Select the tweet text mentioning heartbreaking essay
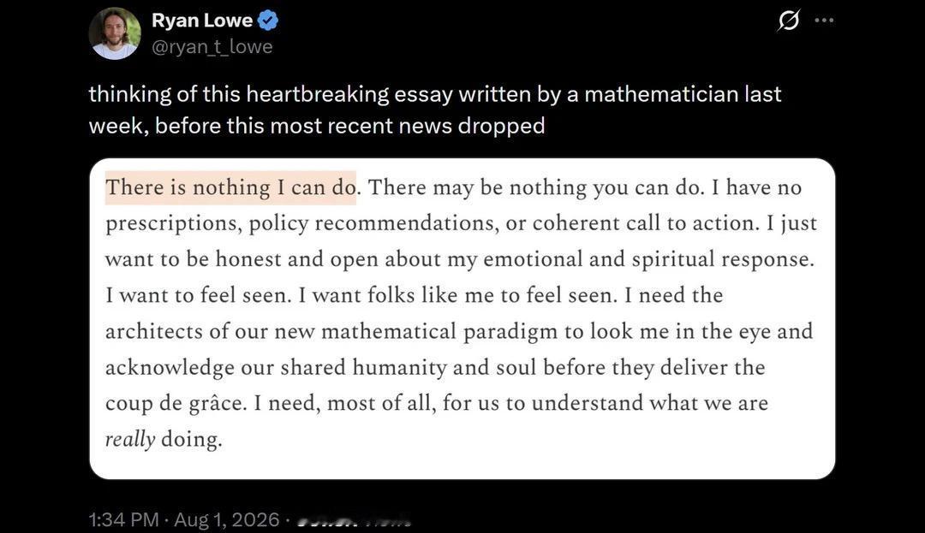925x533 pixels. tap(435, 110)
